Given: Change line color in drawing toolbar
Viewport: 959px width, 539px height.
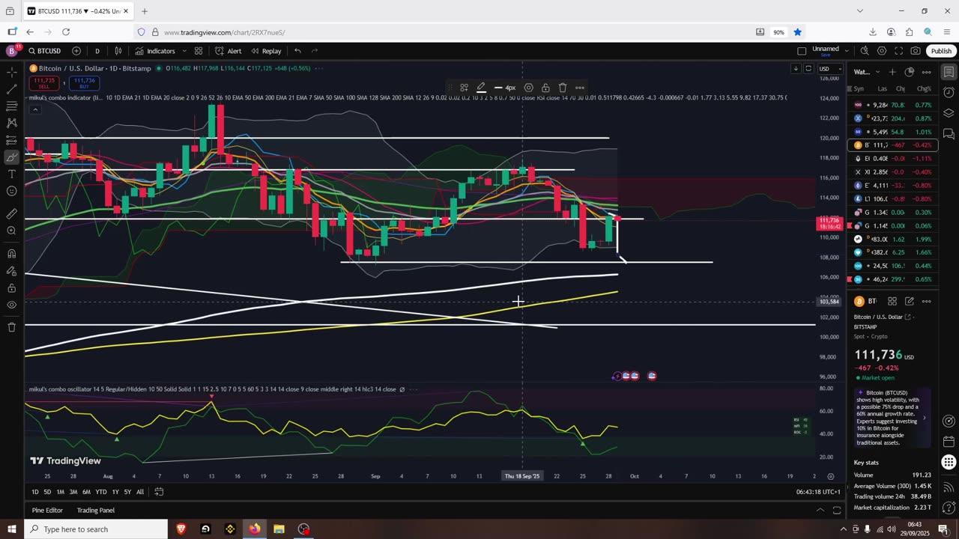Looking at the screenshot, I should pyautogui.click(x=481, y=88).
